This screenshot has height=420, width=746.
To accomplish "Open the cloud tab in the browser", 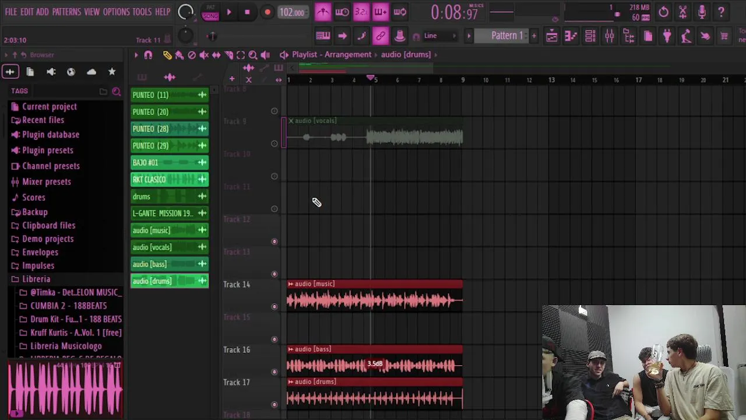I will [x=92, y=72].
